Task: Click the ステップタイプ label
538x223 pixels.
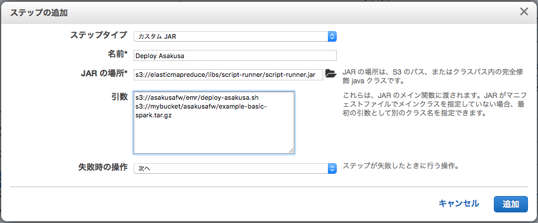Action: (x=99, y=35)
